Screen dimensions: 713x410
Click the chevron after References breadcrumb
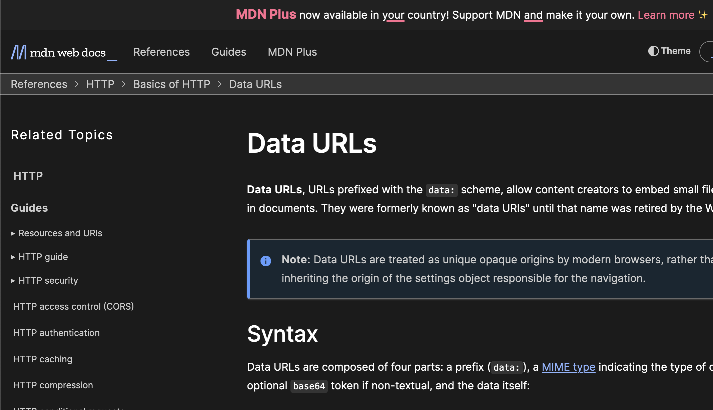pyautogui.click(x=76, y=84)
